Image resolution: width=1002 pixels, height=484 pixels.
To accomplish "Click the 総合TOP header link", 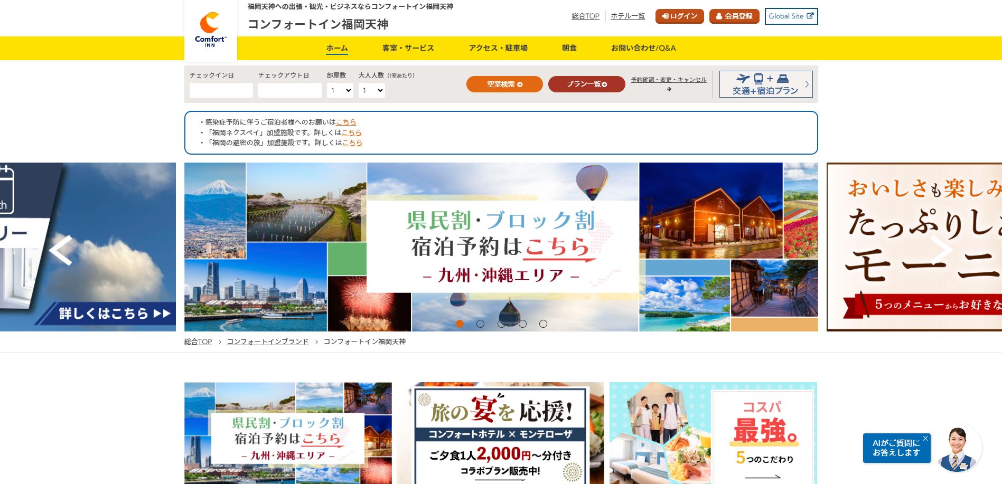I will tap(585, 16).
